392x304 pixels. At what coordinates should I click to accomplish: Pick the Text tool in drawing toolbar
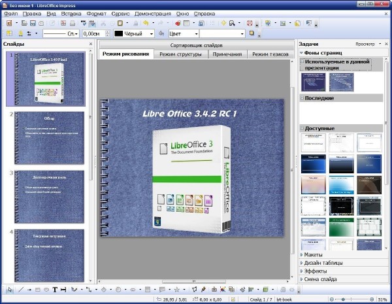coord(55,289)
